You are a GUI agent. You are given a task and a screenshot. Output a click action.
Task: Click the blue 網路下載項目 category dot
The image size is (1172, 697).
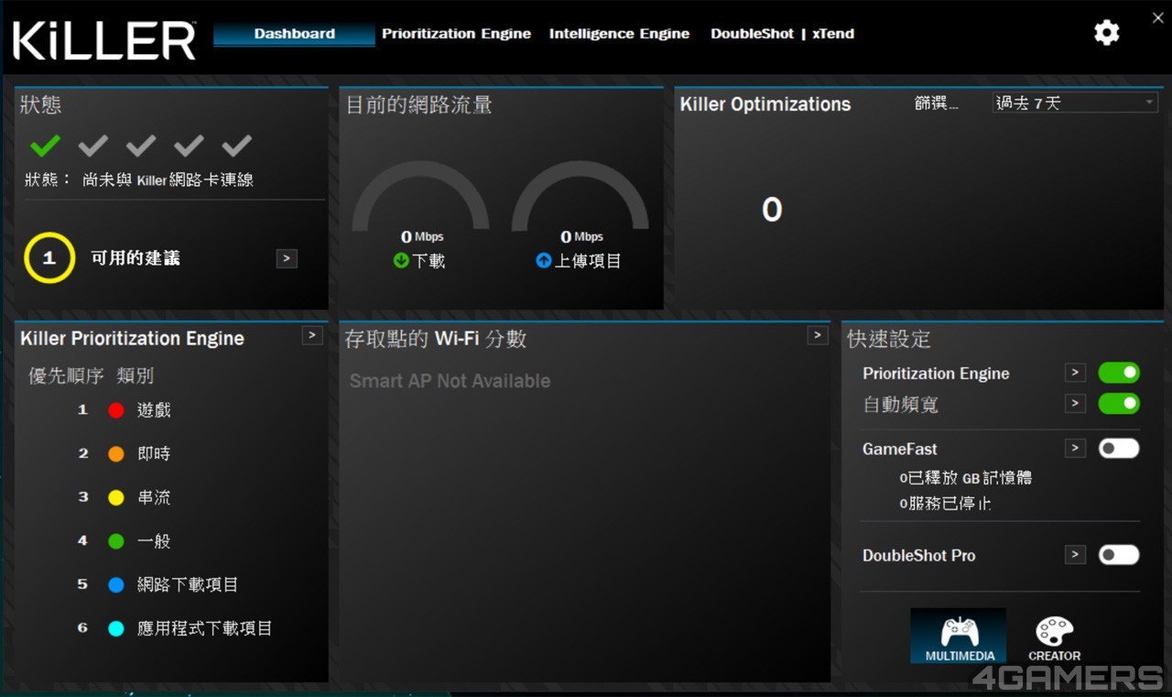116,585
